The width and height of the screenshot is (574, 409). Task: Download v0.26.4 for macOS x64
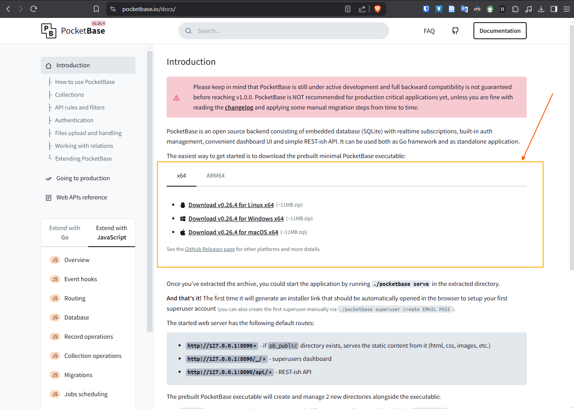pos(233,232)
